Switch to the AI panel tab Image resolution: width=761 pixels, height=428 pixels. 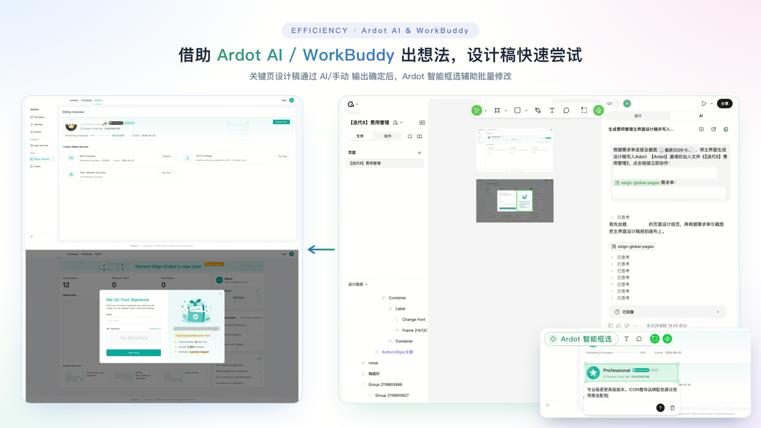pyautogui.click(x=701, y=116)
